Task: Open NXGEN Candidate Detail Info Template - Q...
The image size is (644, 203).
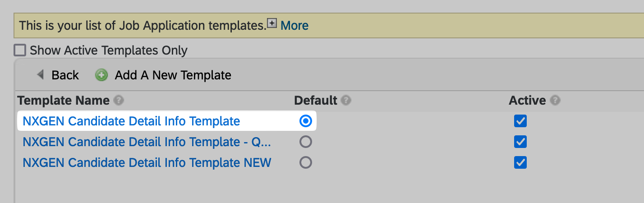Action: (x=147, y=142)
